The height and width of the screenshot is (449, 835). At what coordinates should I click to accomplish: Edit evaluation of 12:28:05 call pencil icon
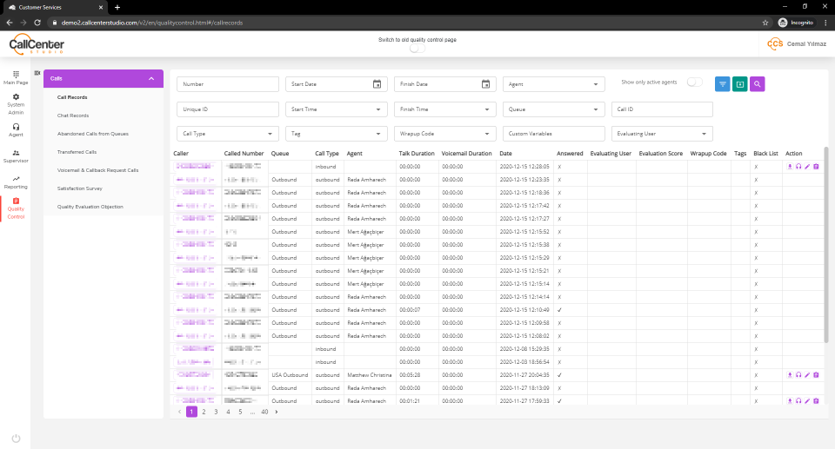807,167
